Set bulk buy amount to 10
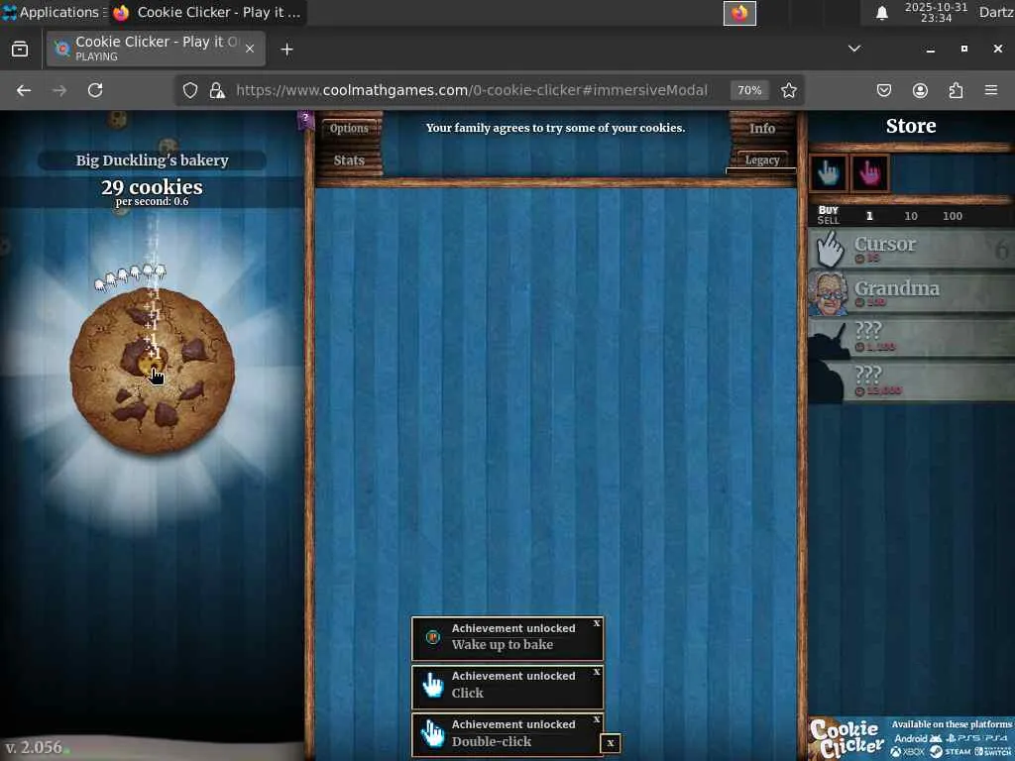The height and width of the screenshot is (761, 1015). pyautogui.click(x=911, y=216)
